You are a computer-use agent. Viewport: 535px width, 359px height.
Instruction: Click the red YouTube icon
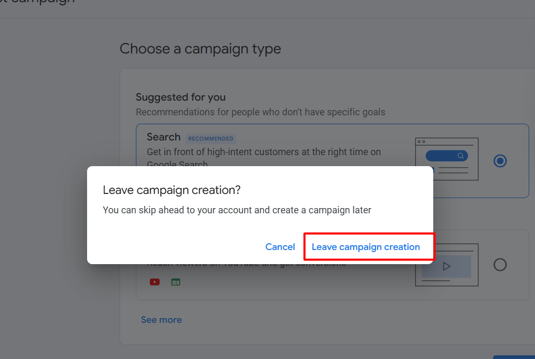(x=155, y=282)
